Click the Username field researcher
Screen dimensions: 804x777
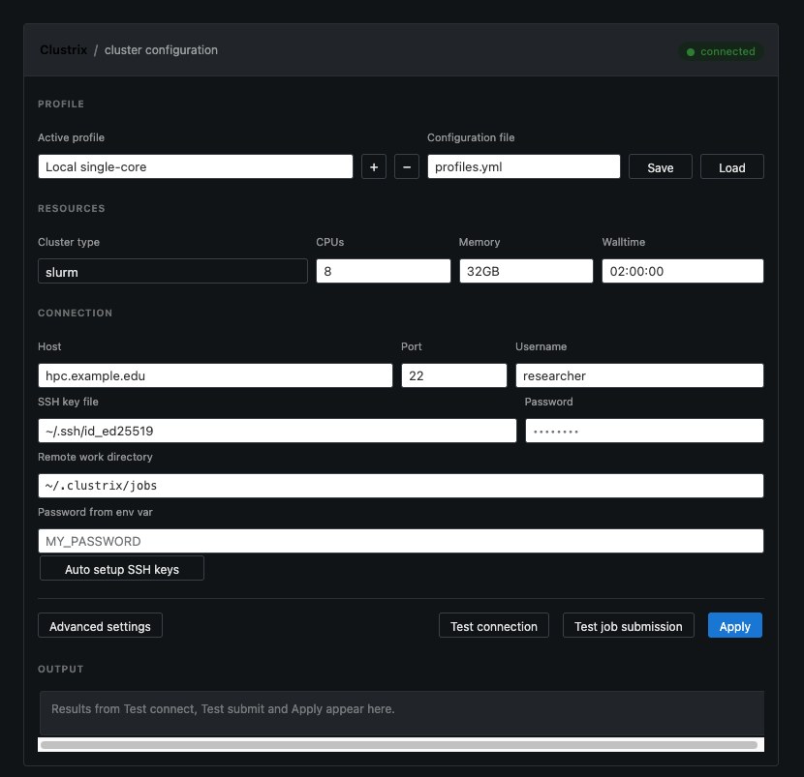click(x=639, y=375)
